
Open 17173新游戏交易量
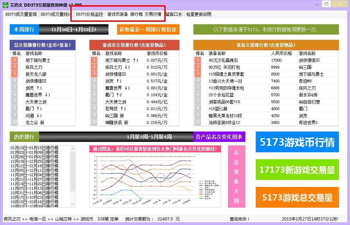coord(297,170)
